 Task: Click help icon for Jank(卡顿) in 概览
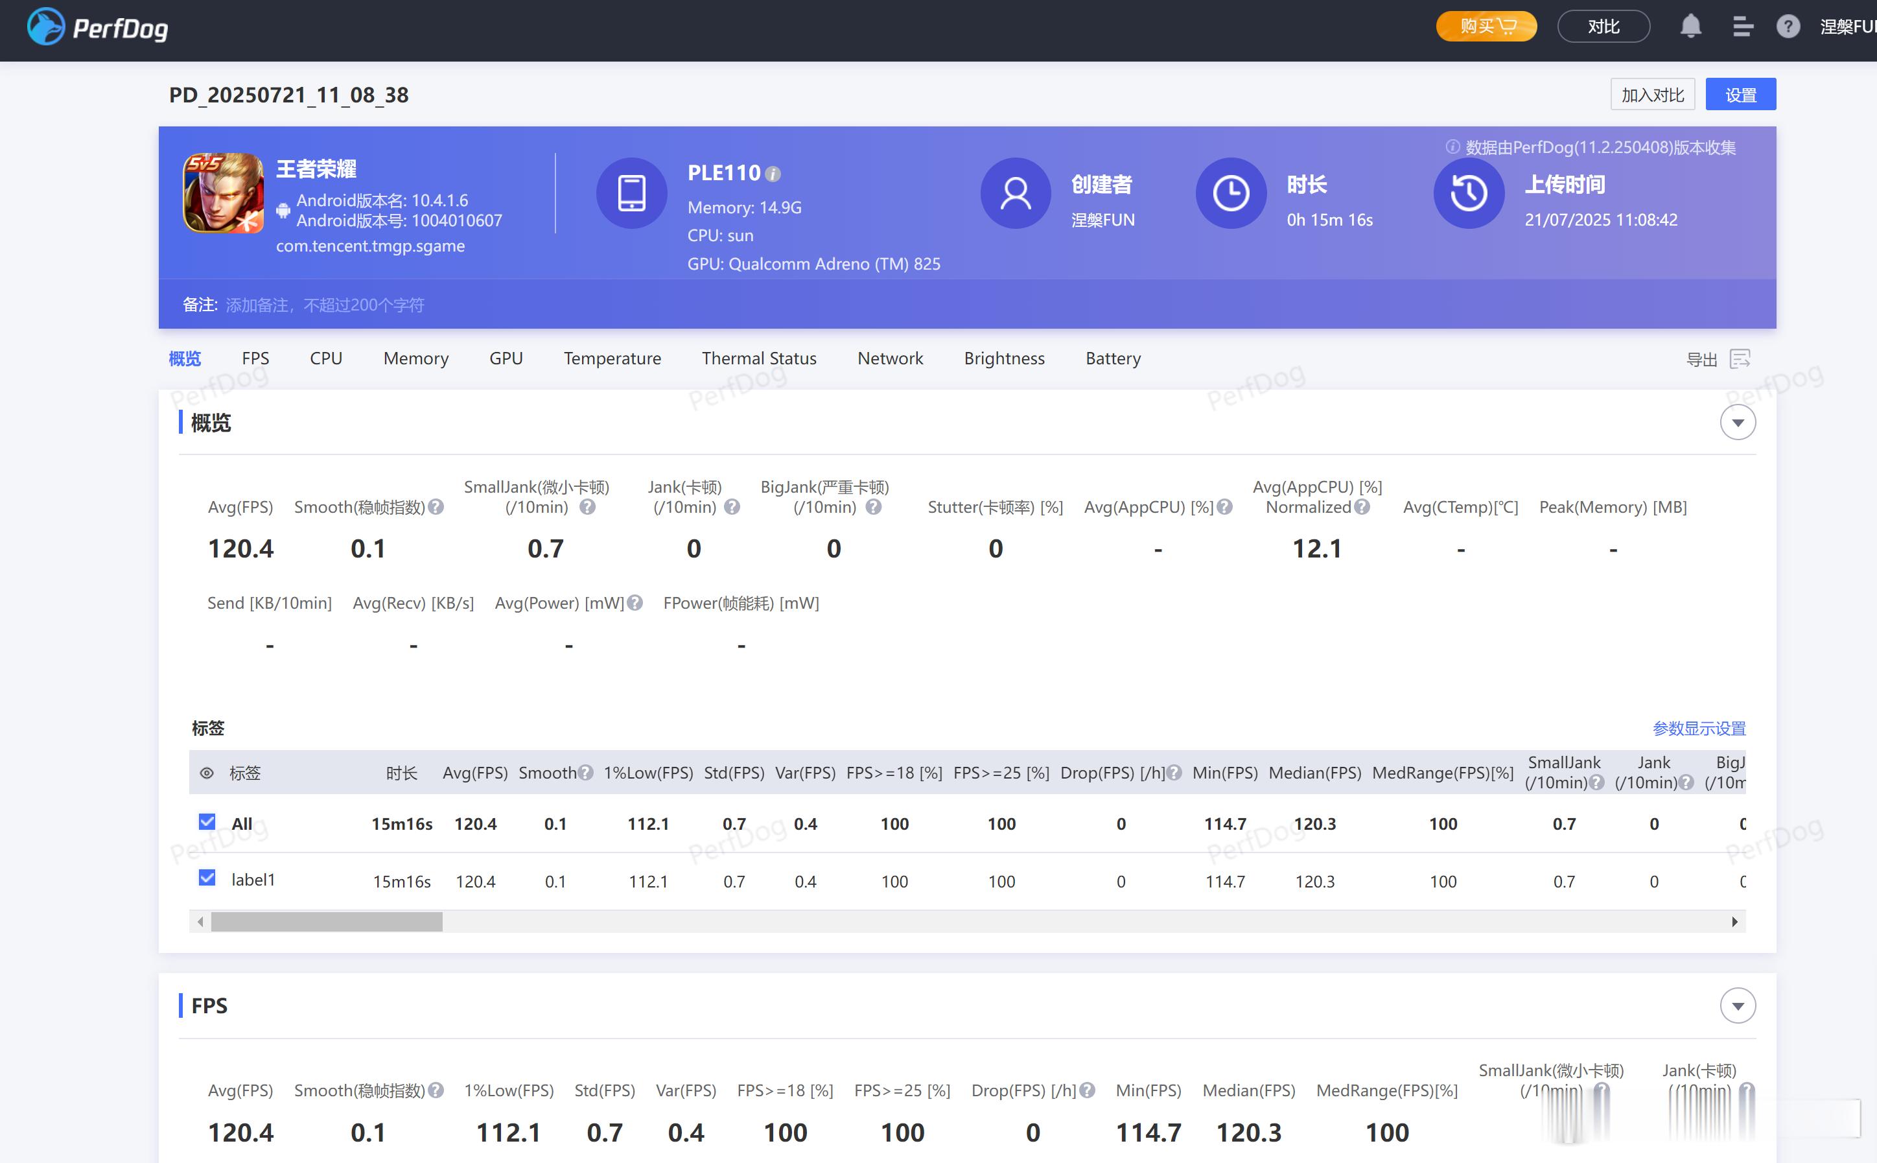(732, 507)
